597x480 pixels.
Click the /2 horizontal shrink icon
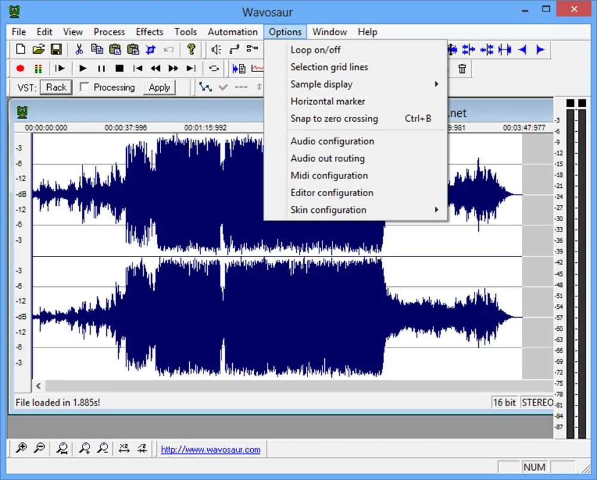(143, 448)
